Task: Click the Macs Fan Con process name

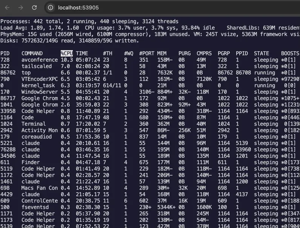Action: (40, 188)
